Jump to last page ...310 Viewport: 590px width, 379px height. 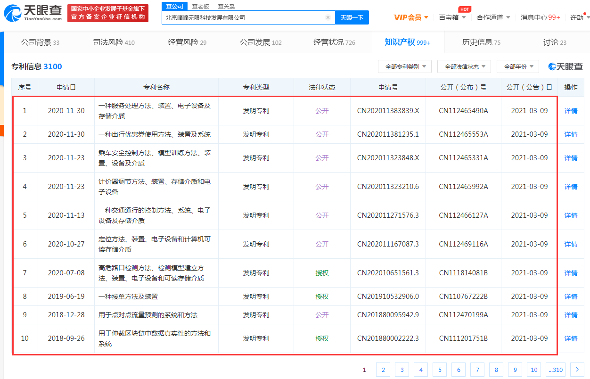pyautogui.click(x=556, y=370)
